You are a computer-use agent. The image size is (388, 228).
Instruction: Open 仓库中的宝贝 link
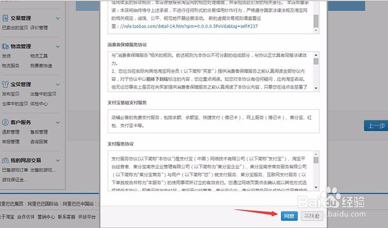click(x=15, y=103)
